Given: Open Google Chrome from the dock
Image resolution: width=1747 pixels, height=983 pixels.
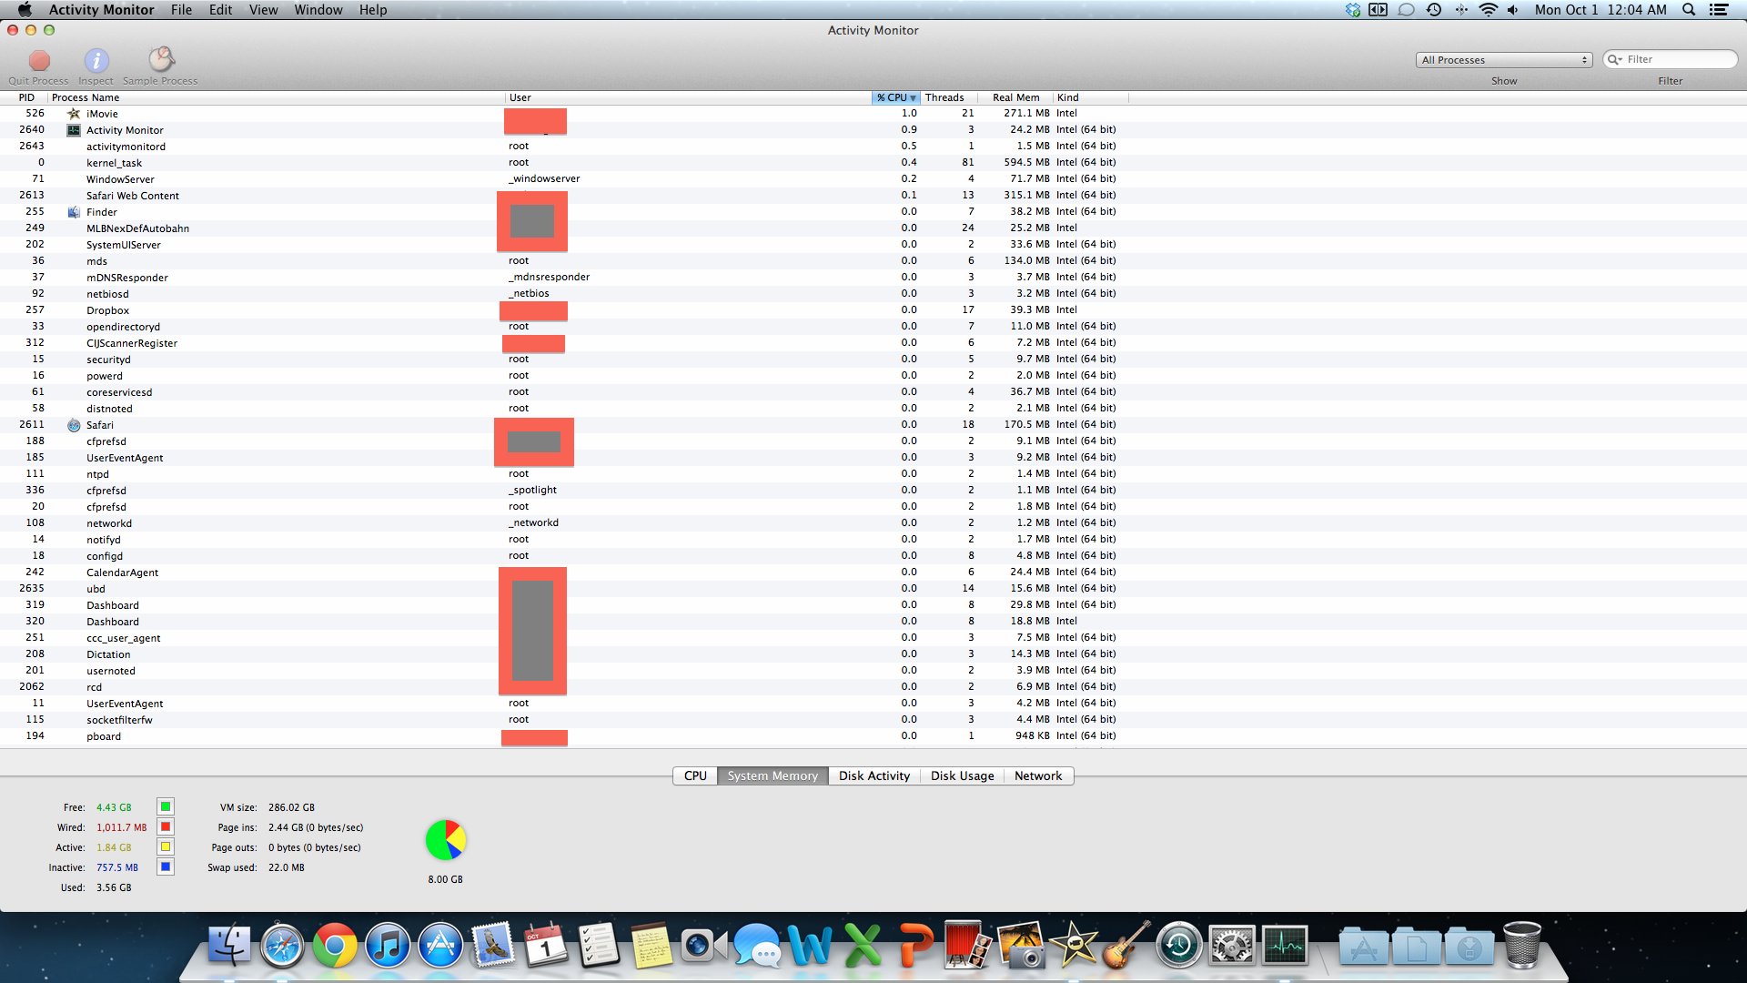Looking at the screenshot, I should (335, 947).
